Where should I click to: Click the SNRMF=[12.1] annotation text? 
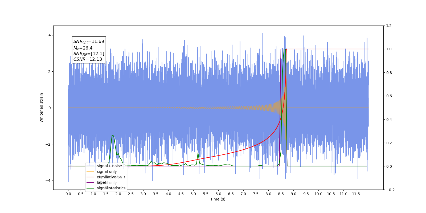click(89, 54)
